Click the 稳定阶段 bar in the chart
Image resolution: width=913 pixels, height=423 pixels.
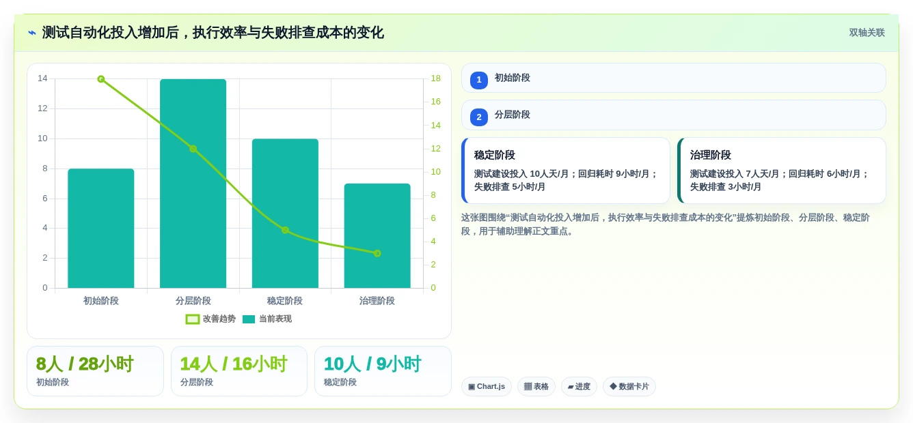pos(285,214)
